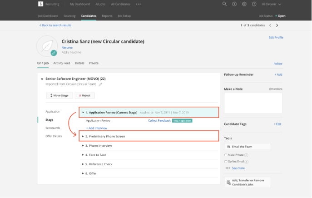The image size is (312, 198).
Task: Go to next candidate arrow
Action: [277, 25]
